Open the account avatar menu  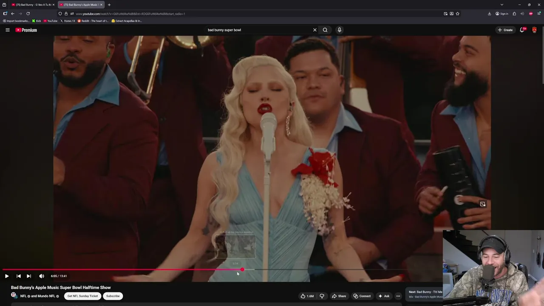pos(534,30)
